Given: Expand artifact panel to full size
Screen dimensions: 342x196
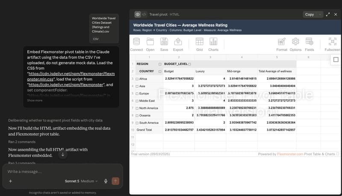Looking at the screenshot, I should click(x=328, y=15).
